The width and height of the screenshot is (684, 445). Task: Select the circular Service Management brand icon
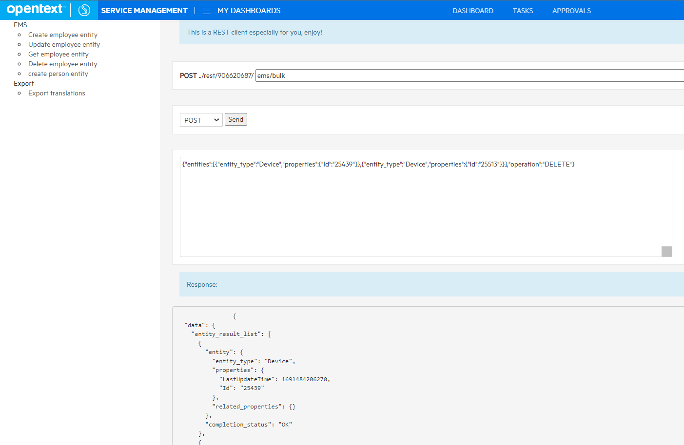tap(83, 10)
